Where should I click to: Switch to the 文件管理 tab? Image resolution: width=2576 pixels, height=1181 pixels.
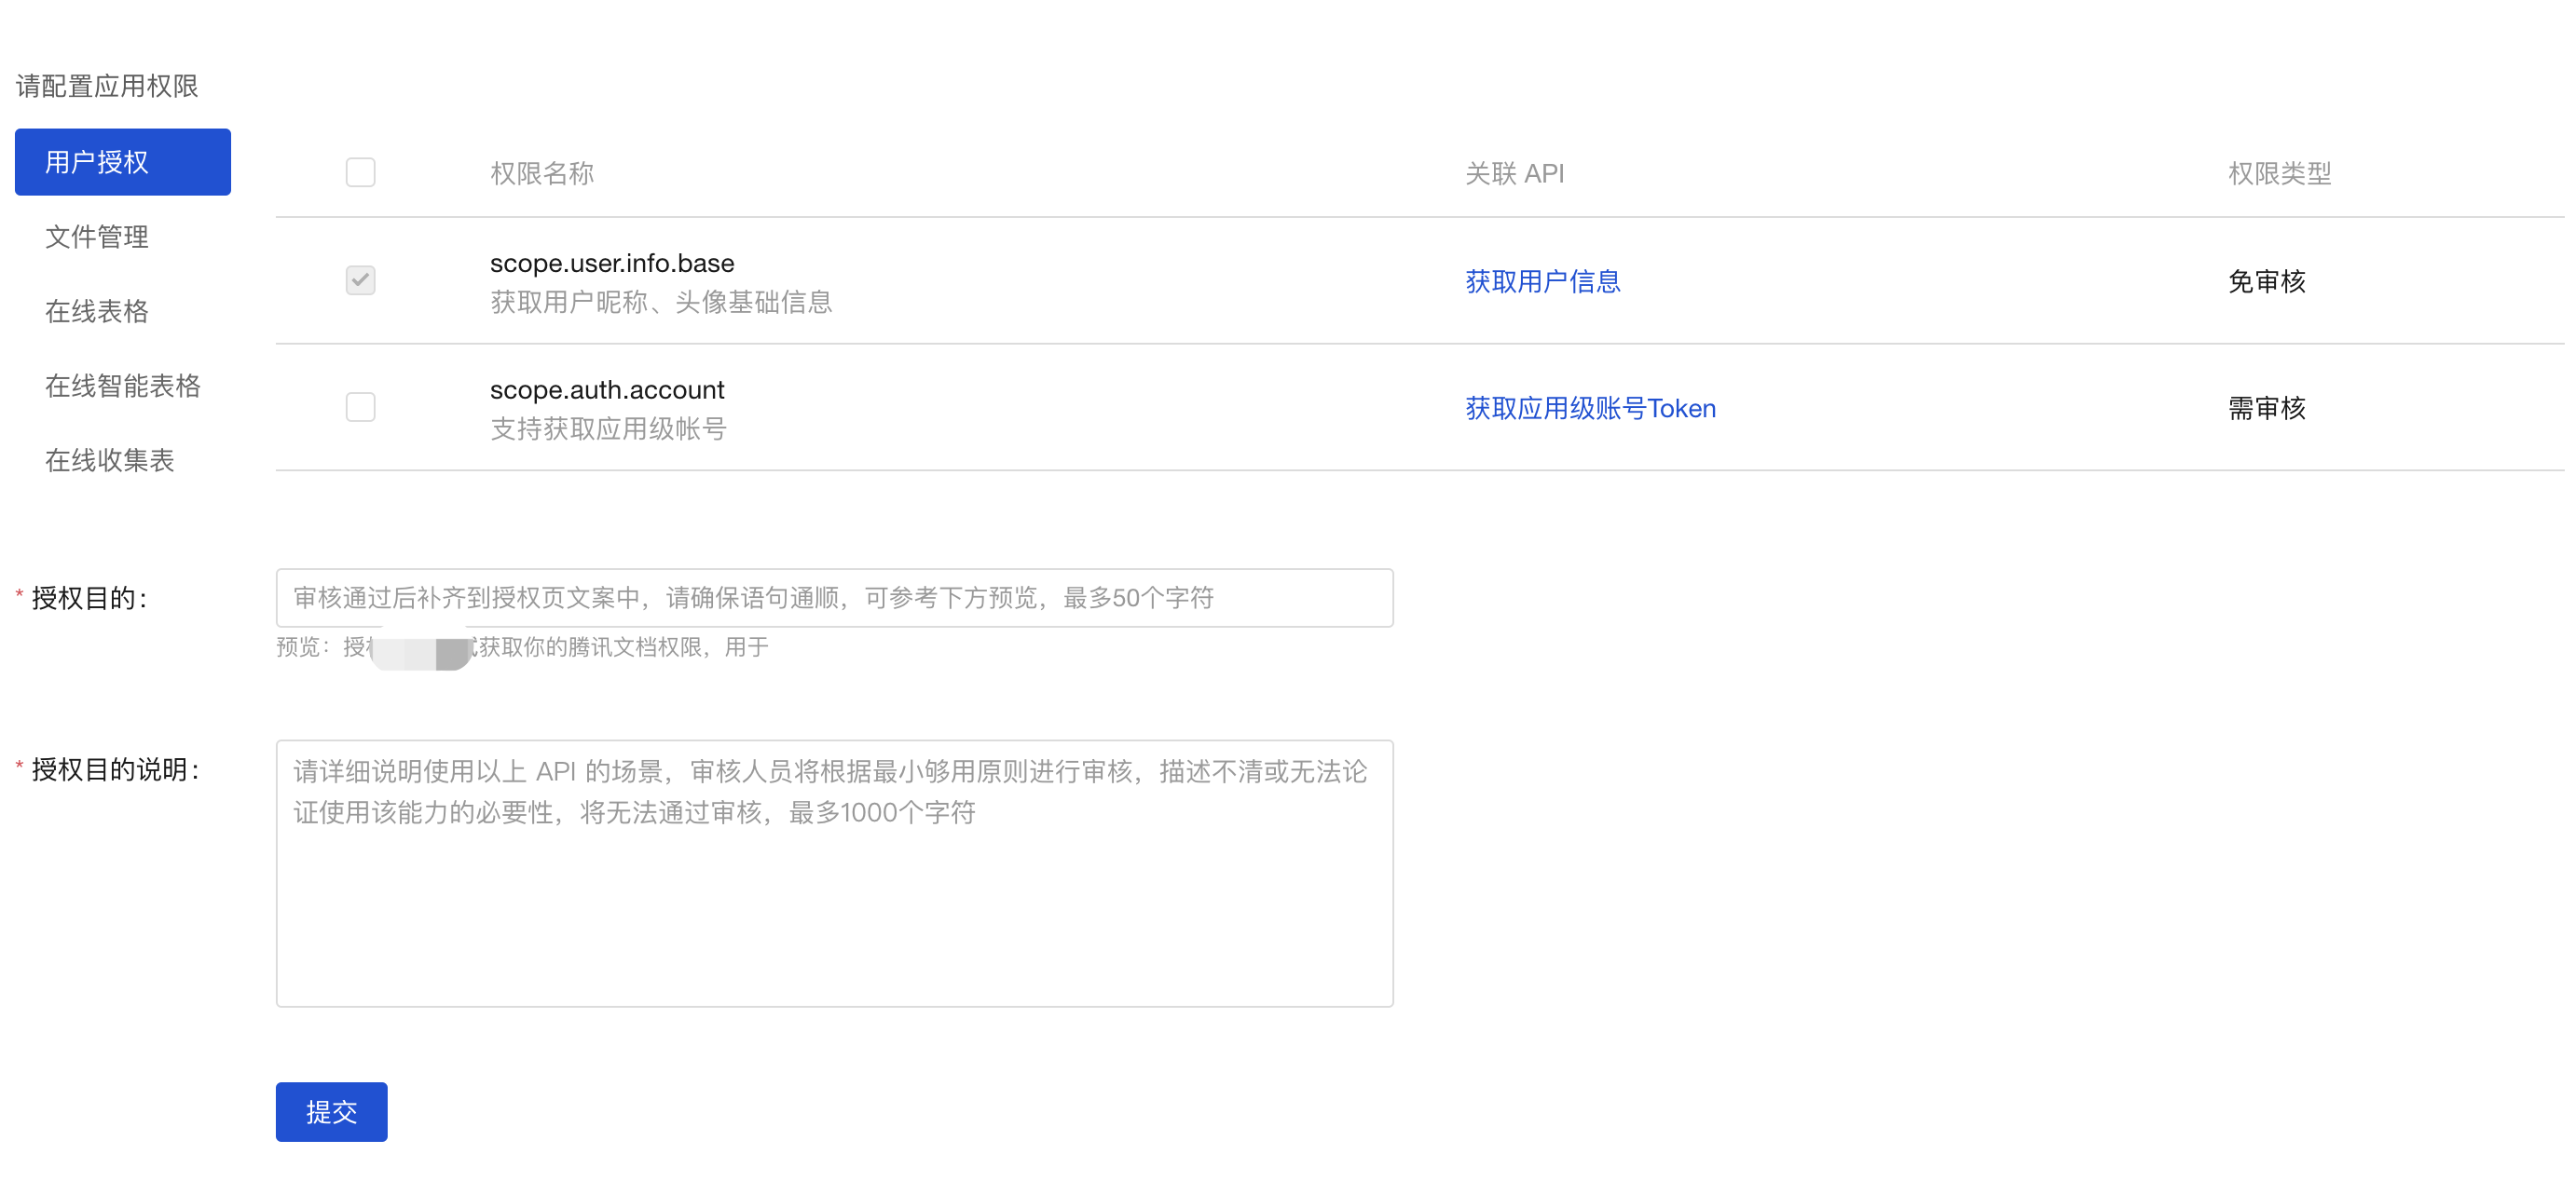click(97, 237)
